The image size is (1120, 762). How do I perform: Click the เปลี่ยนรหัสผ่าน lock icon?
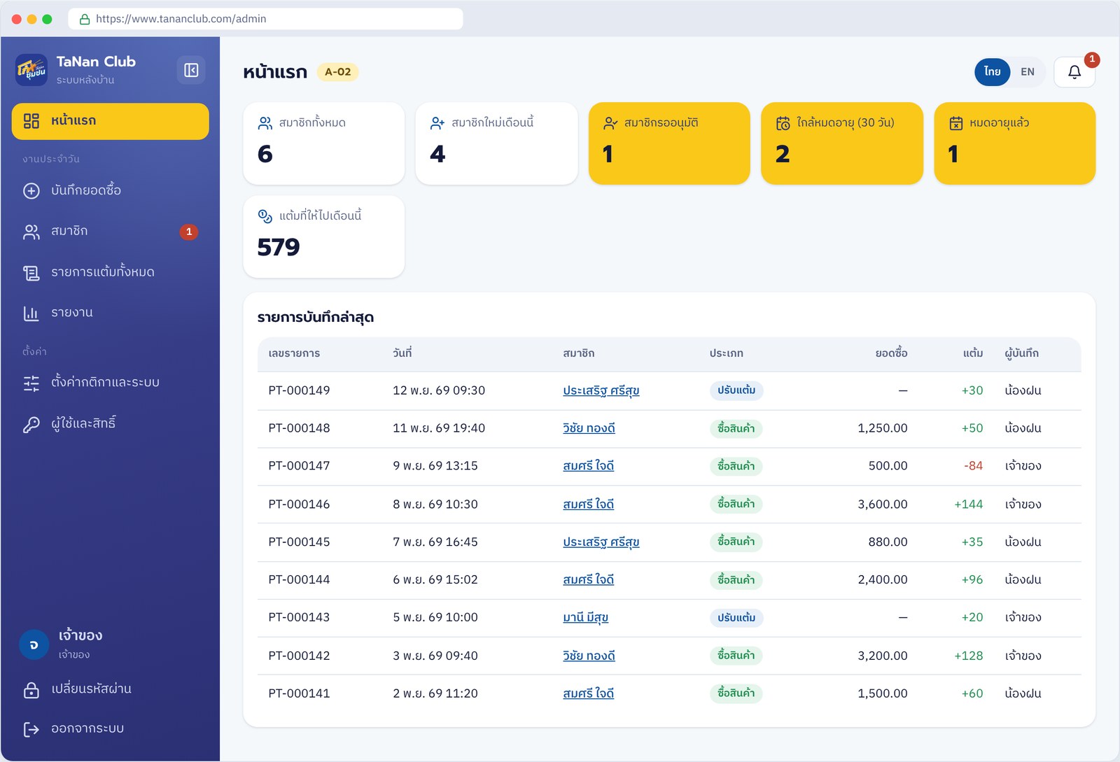pyautogui.click(x=31, y=690)
